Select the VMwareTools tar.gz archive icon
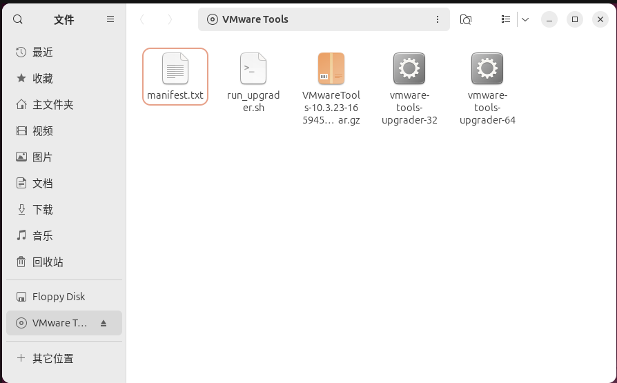 click(331, 68)
